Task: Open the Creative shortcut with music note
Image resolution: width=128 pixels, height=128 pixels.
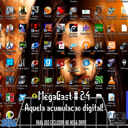Action: coord(10,62)
